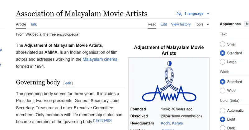The width and height of the screenshot is (249, 130).
Task: Click '2024(Hema commission)' value
Action: pos(181,116)
